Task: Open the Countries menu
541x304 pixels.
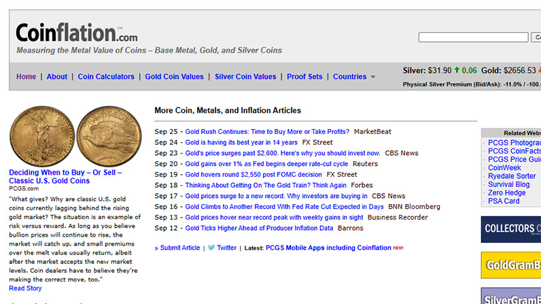Action: click(x=349, y=77)
